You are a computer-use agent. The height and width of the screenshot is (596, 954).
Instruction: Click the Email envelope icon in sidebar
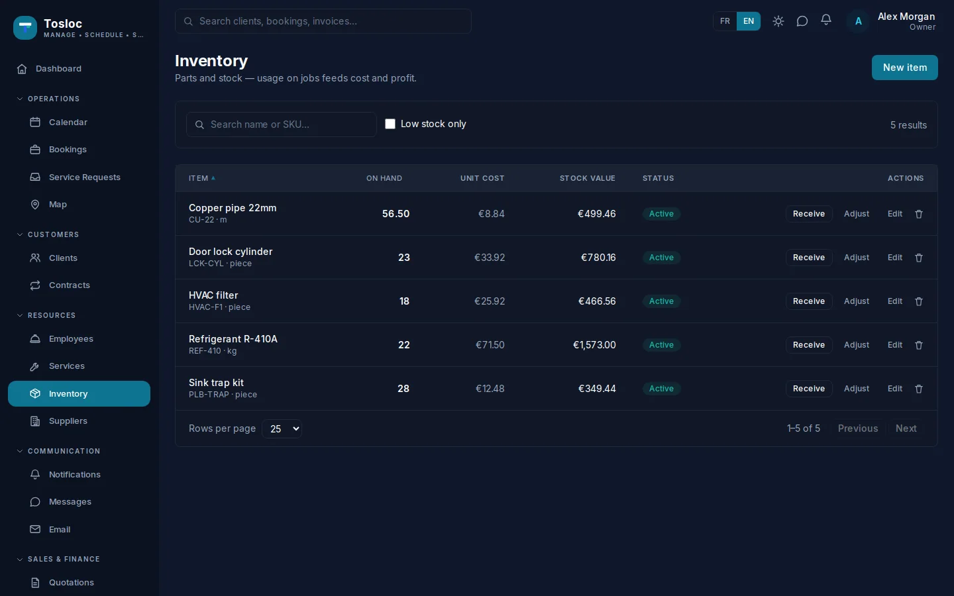pos(35,530)
